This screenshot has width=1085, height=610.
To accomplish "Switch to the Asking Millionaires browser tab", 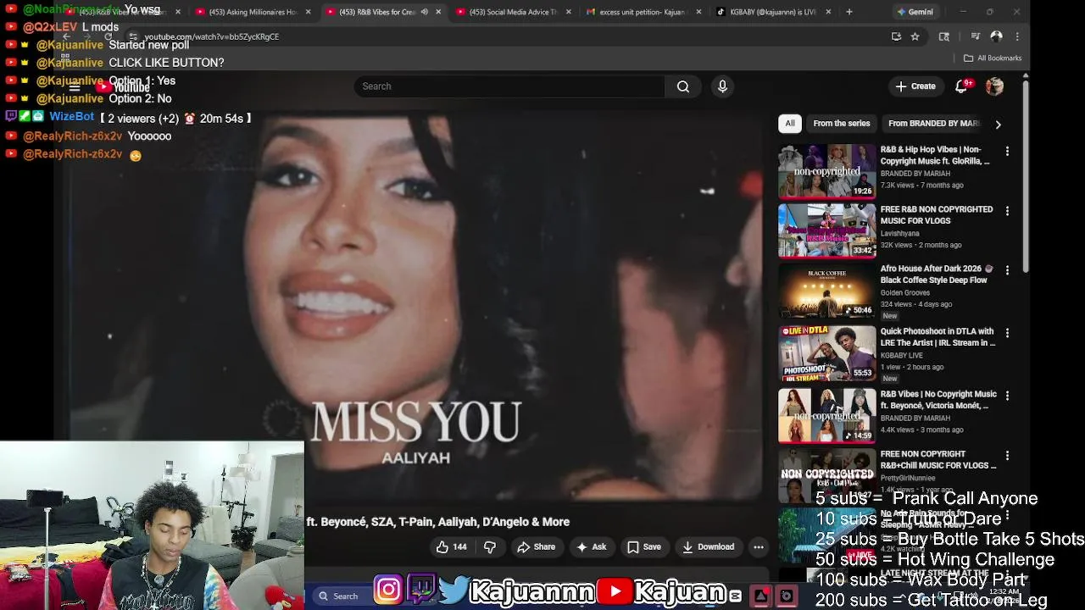I will tap(253, 12).
